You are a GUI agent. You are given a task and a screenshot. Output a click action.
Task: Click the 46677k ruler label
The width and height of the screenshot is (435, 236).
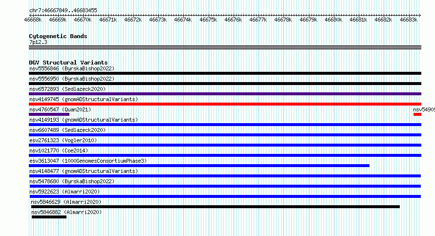(258, 20)
